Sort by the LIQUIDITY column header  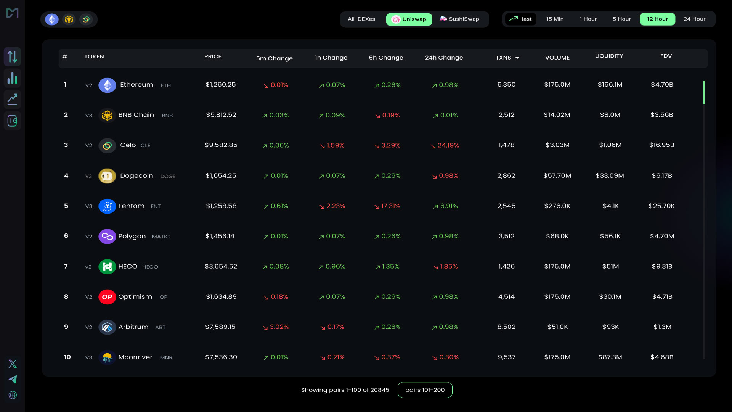pos(609,56)
